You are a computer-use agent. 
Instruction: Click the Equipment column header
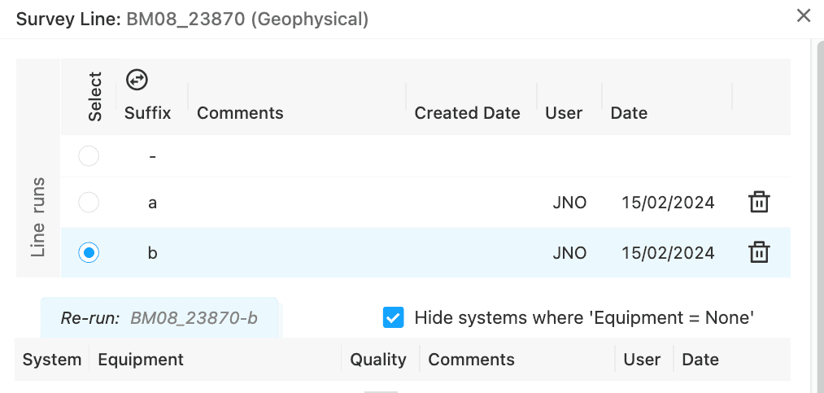pos(141,360)
